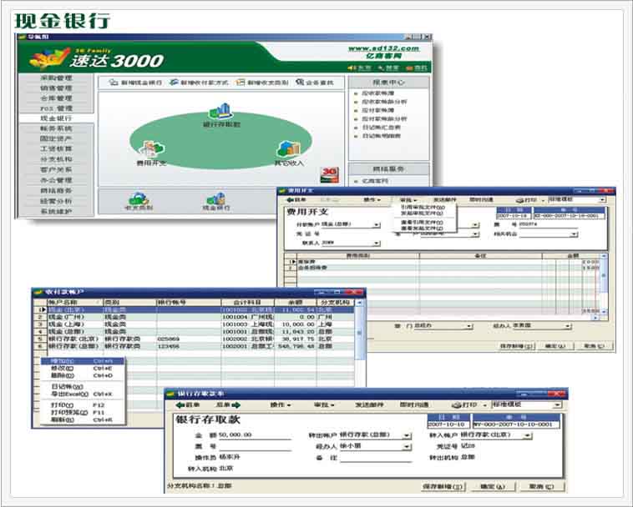Open the 银行存取款 icon in the green oval
Viewport: 633px width, 507px height.
[220, 112]
